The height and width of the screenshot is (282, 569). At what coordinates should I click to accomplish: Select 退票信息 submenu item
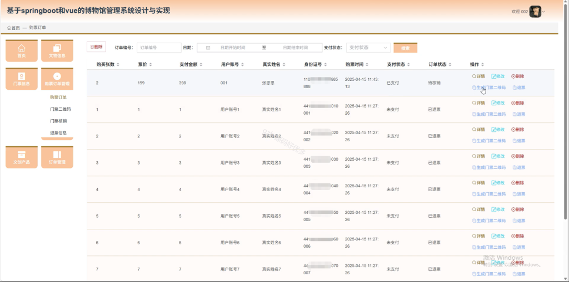(58, 132)
